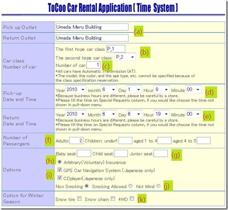Image resolution: width=228 pixels, height=210 pixels.
Task: Open the Return Minute dropdown
Action: point(193,114)
